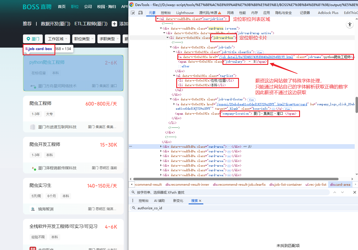Open the 应用 tab
The height and width of the screenshot is (250, 358).
[267, 13]
